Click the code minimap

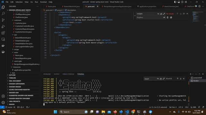tap(198, 17)
